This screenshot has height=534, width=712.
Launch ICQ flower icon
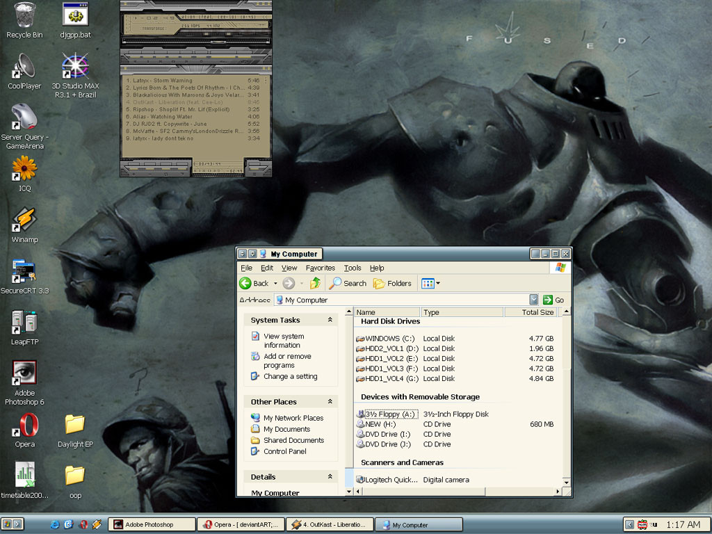(24, 174)
